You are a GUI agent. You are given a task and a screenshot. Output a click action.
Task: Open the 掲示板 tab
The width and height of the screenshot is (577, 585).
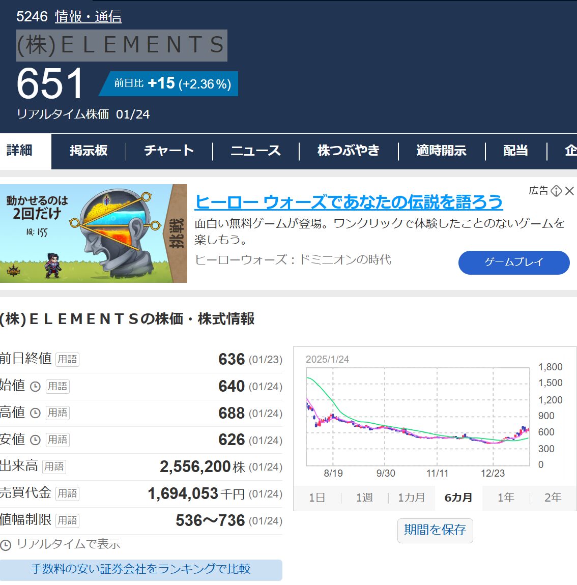(89, 151)
